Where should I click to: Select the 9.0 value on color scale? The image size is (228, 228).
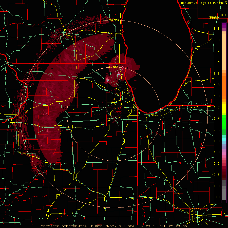[217, 40]
